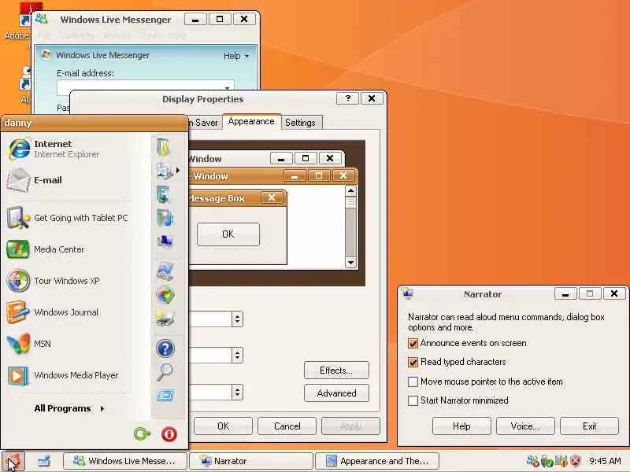Viewport: 630px width, 472px height.
Task: Launch Get Going with Tablet PC
Action: tap(69, 218)
